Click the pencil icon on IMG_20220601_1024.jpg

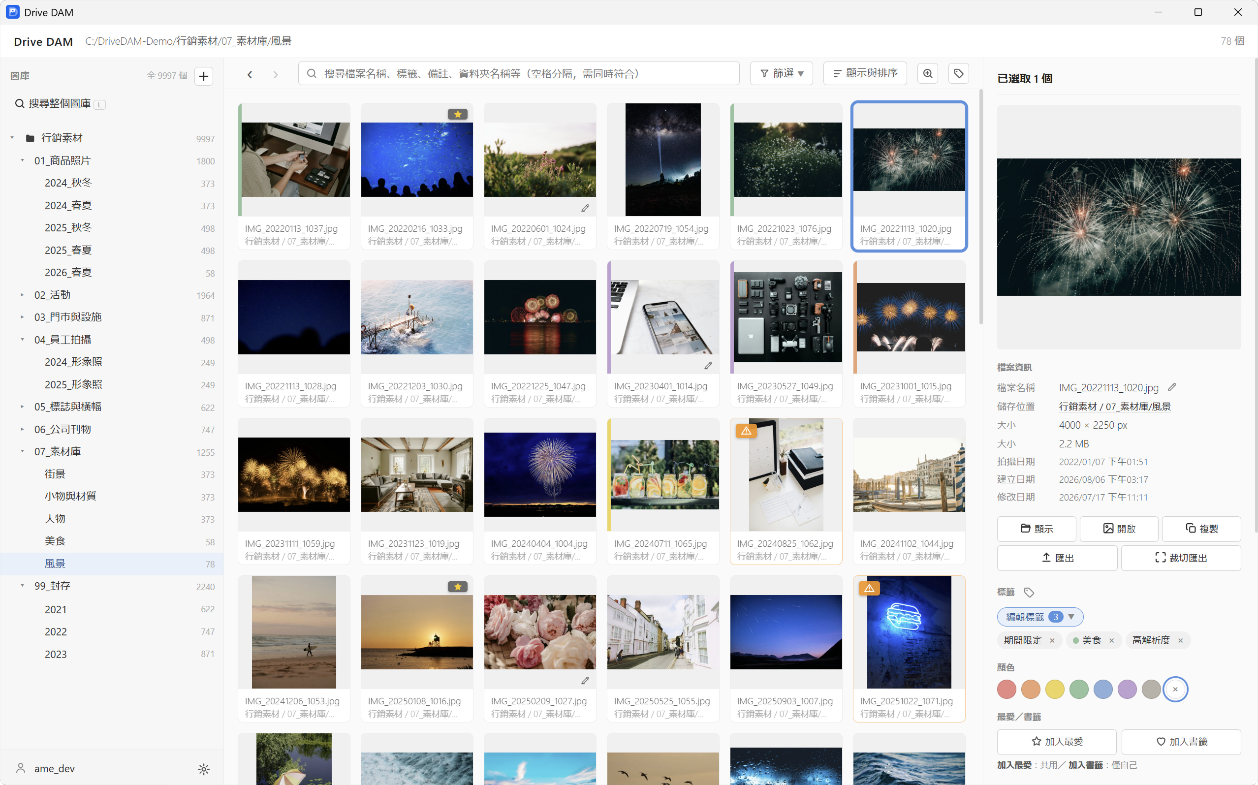(585, 208)
